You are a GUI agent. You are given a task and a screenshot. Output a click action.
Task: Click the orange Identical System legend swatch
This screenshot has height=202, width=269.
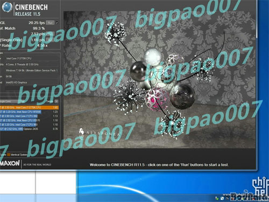click(9, 155)
